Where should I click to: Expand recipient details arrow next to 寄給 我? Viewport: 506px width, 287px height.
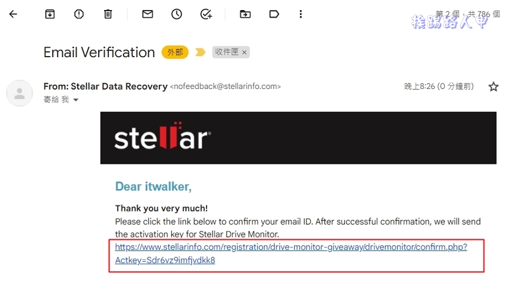[x=76, y=100]
